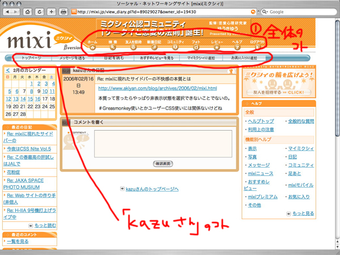Open recent diary 花粉症
This screenshot has height=255, width=340.
13,172
